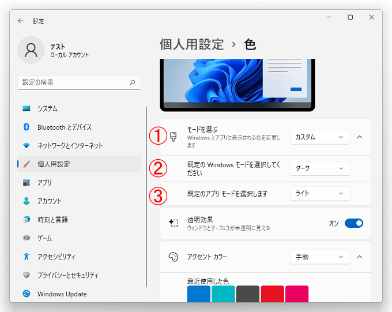This screenshot has width=392, height=312.
Task: Pick the blue recent color swatch
Action: [198, 294]
